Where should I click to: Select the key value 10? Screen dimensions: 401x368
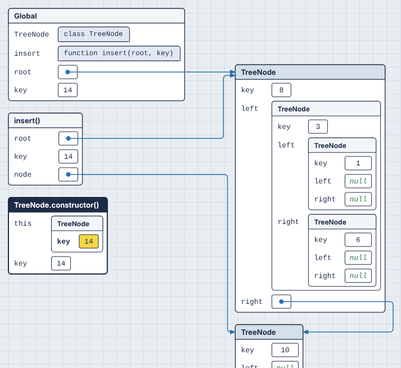pyautogui.click(x=285, y=350)
